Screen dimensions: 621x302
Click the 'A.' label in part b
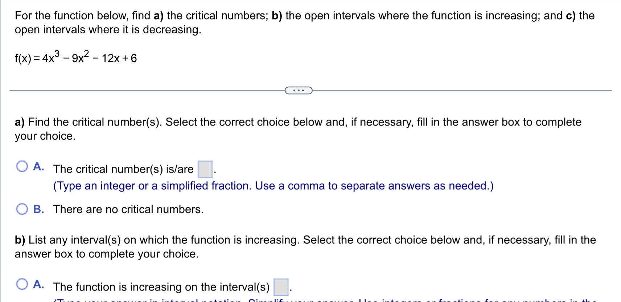point(38,285)
